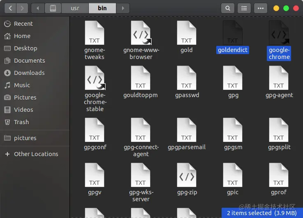Toggle list view layout button
Image resolution: width=303 pixels, height=218 pixels.
pos(244,8)
